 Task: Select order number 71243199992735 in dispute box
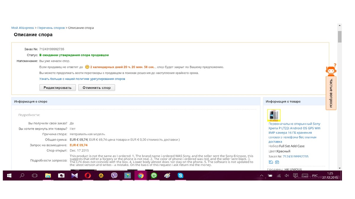52,49
